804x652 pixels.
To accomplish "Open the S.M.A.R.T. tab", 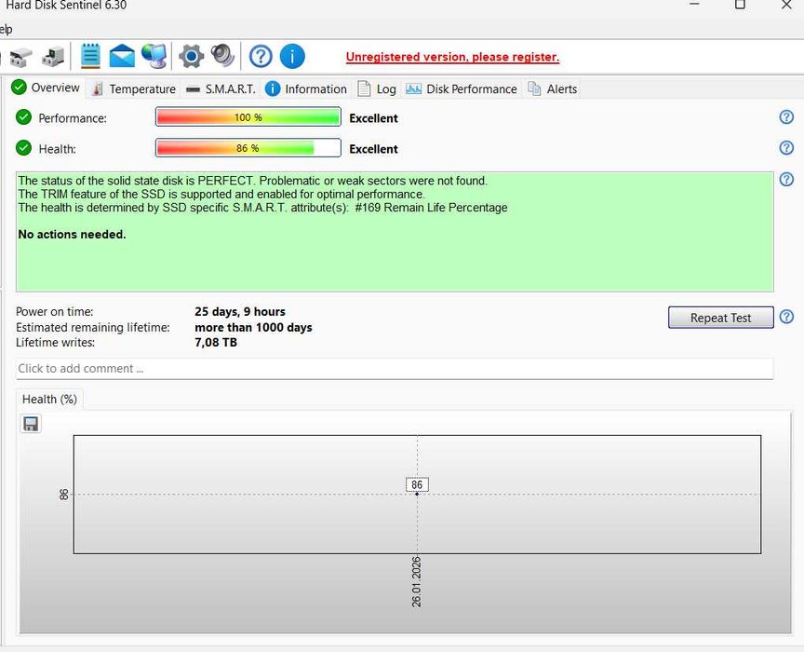I will pos(221,89).
